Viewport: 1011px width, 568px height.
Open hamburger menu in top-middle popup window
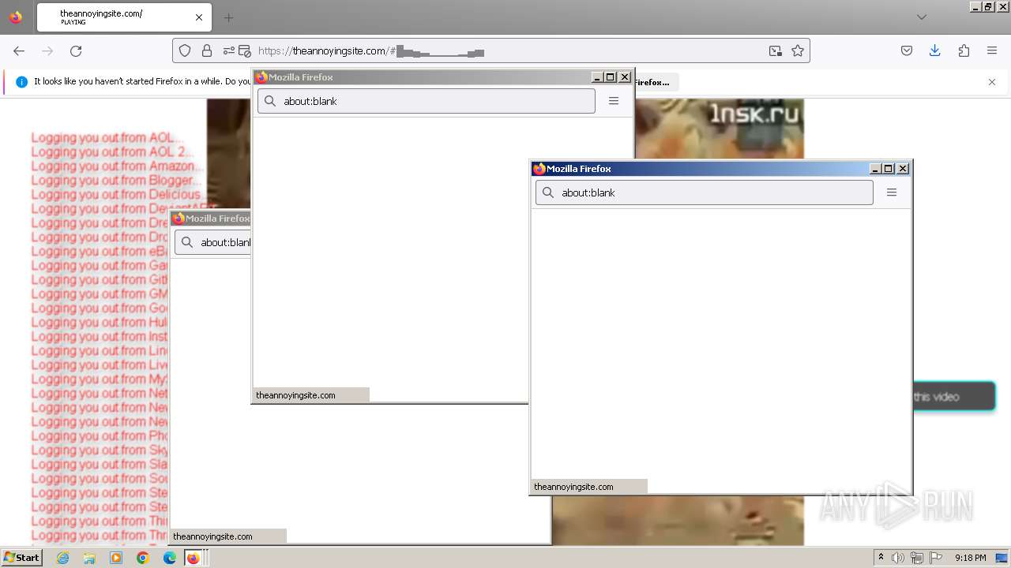click(x=614, y=101)
